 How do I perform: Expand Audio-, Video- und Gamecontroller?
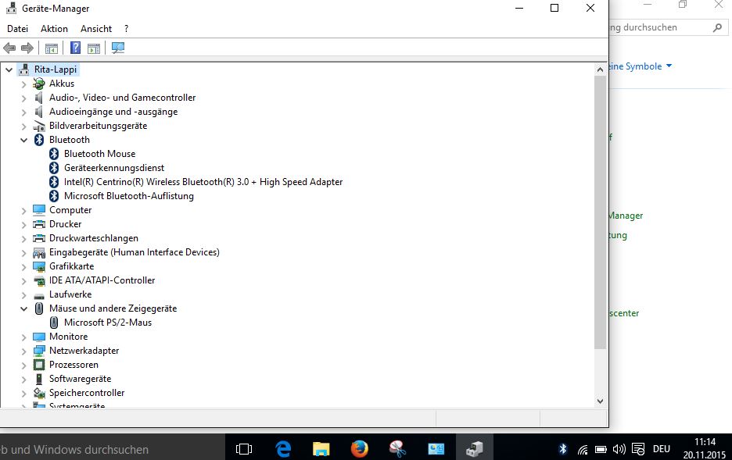coord(23,98)
